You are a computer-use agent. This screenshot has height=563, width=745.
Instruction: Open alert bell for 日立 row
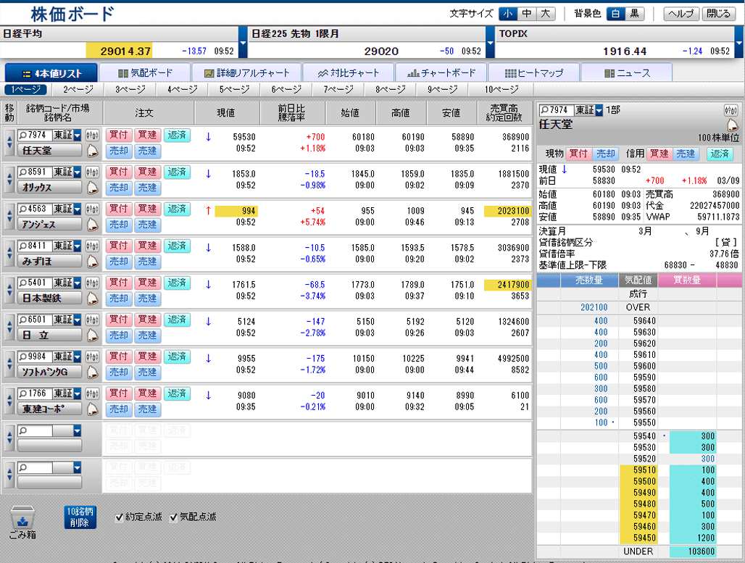(92, 335)
